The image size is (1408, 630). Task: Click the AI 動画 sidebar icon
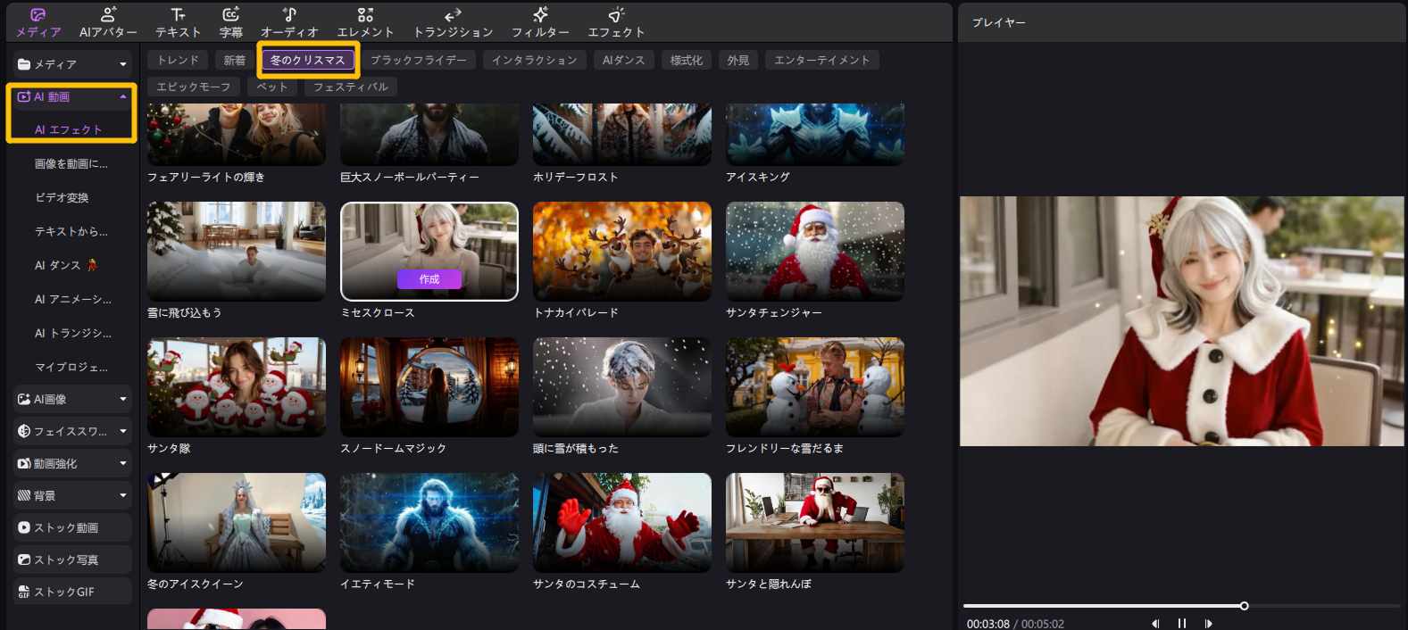point(24,96)
